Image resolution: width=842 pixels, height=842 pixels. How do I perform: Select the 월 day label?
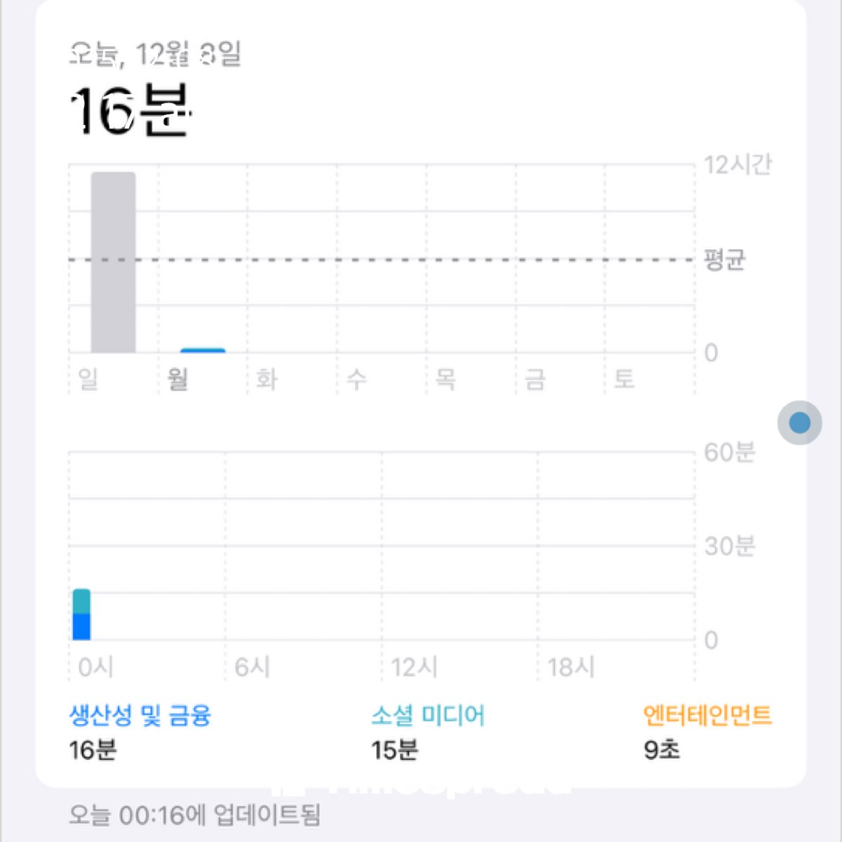(x=178, y=380)
